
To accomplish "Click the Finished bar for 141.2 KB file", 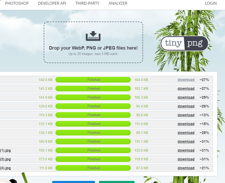I will pos(93,89).
